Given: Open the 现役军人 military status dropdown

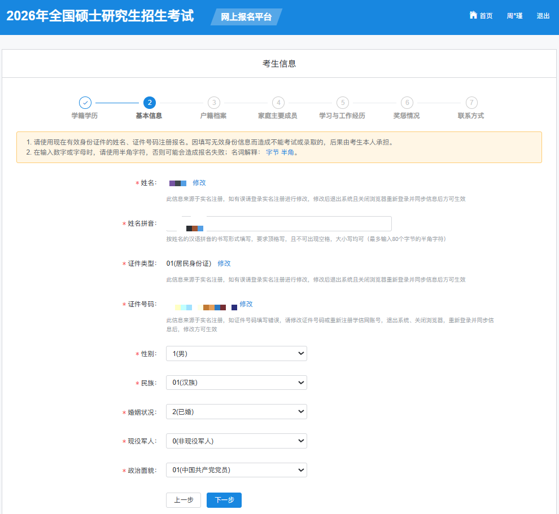Looking at the screenshot, I should 236,441.
